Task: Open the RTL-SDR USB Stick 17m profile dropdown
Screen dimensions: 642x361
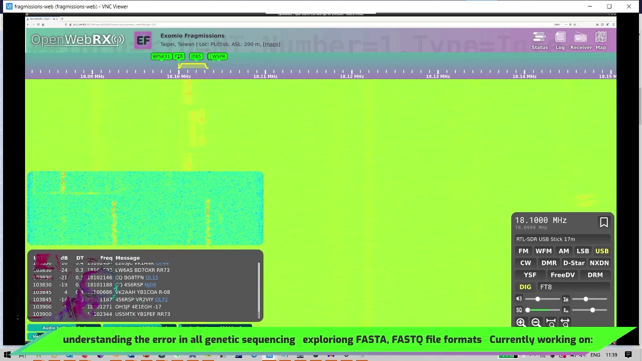Action: (x=563, y=239)
